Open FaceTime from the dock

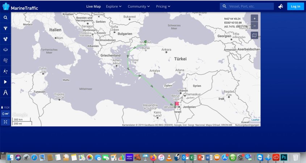click(x=106, y=157)
